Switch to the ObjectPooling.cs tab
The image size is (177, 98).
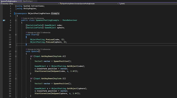pyautogui.click(x=28, y=1)
